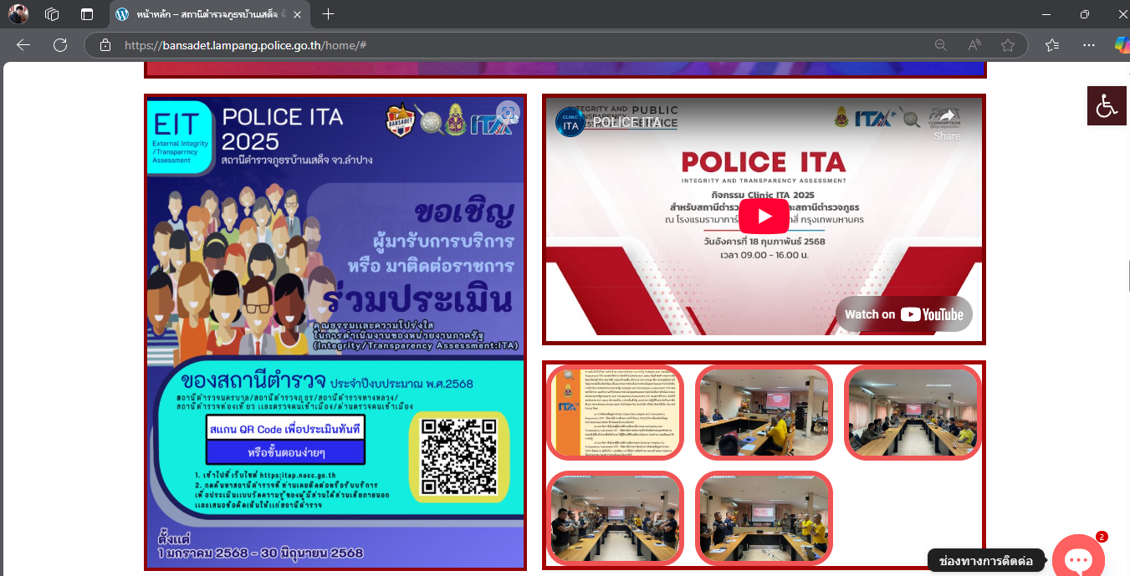This screenshot has width=1130, height=576.
Task: Click Watch on YouTube button
Action: pos(903,314)
